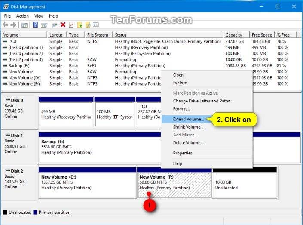This screenshot has height=225, width=303.
Task: Open the blue Help question-mark icon
Action: [x=35, y=25]
